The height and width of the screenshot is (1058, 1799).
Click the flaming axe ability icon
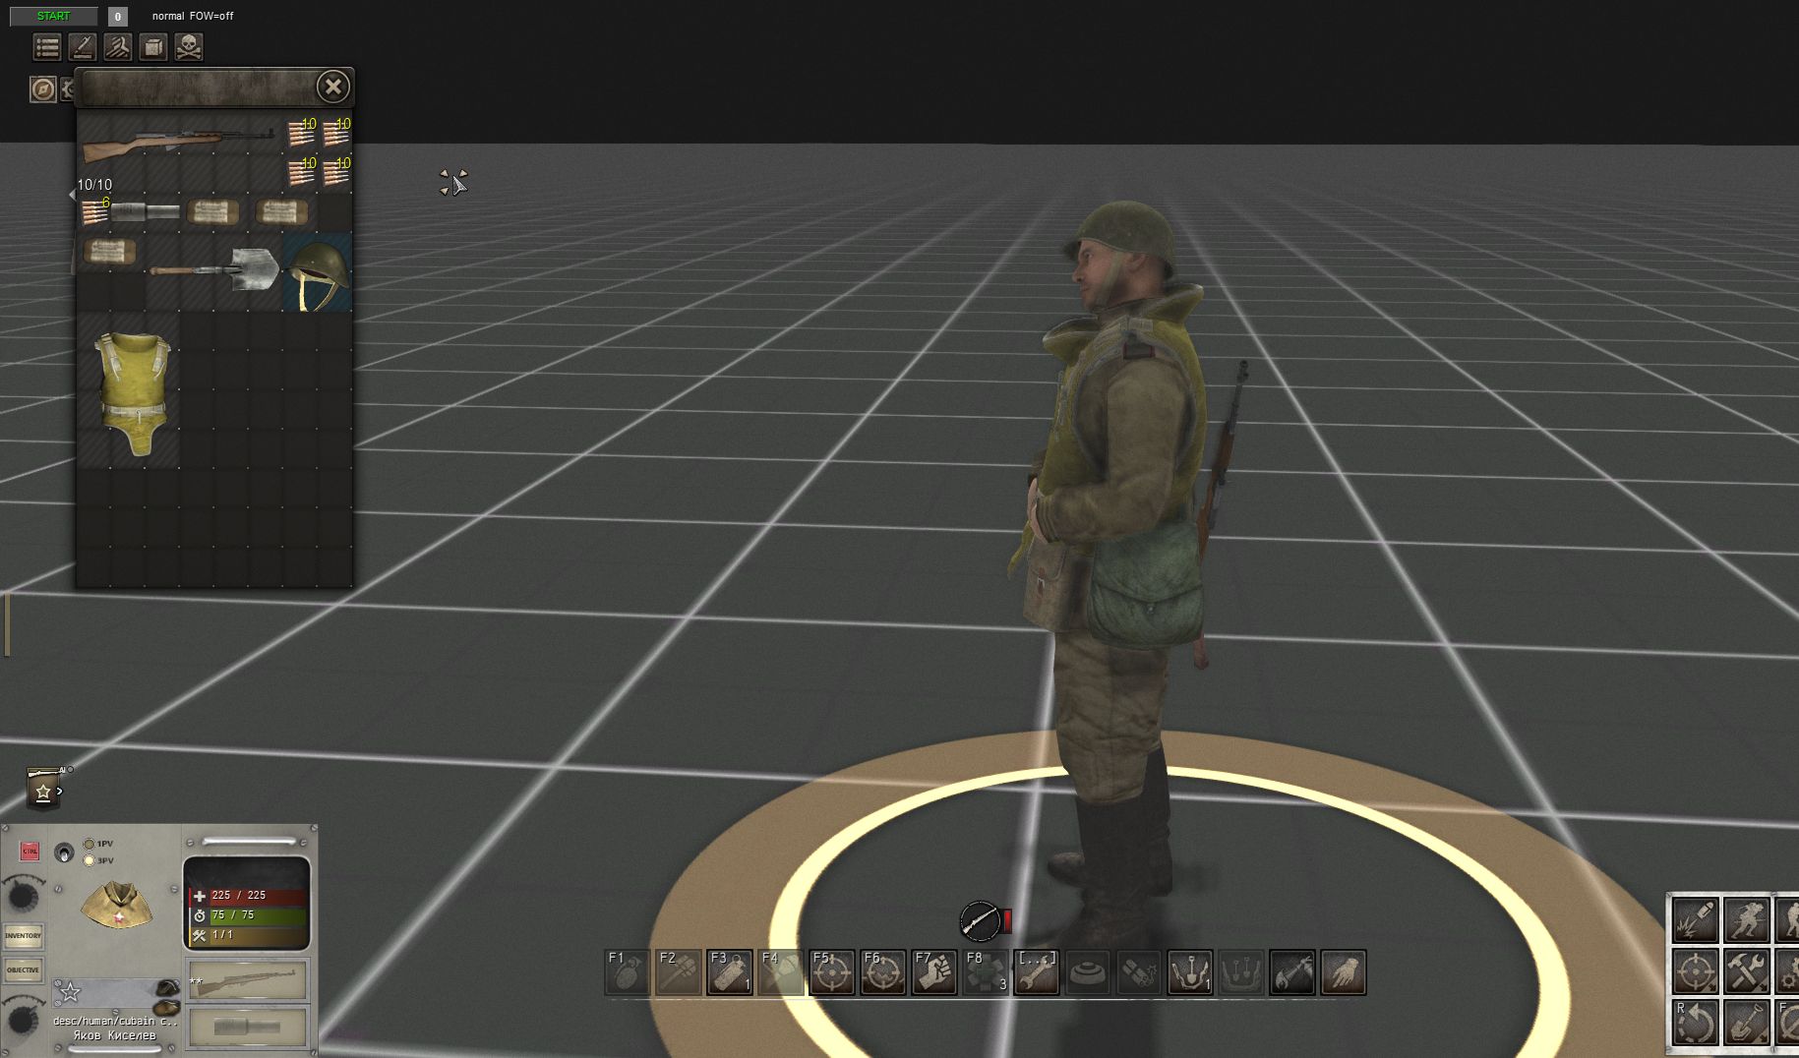[x=1292, y=972]
